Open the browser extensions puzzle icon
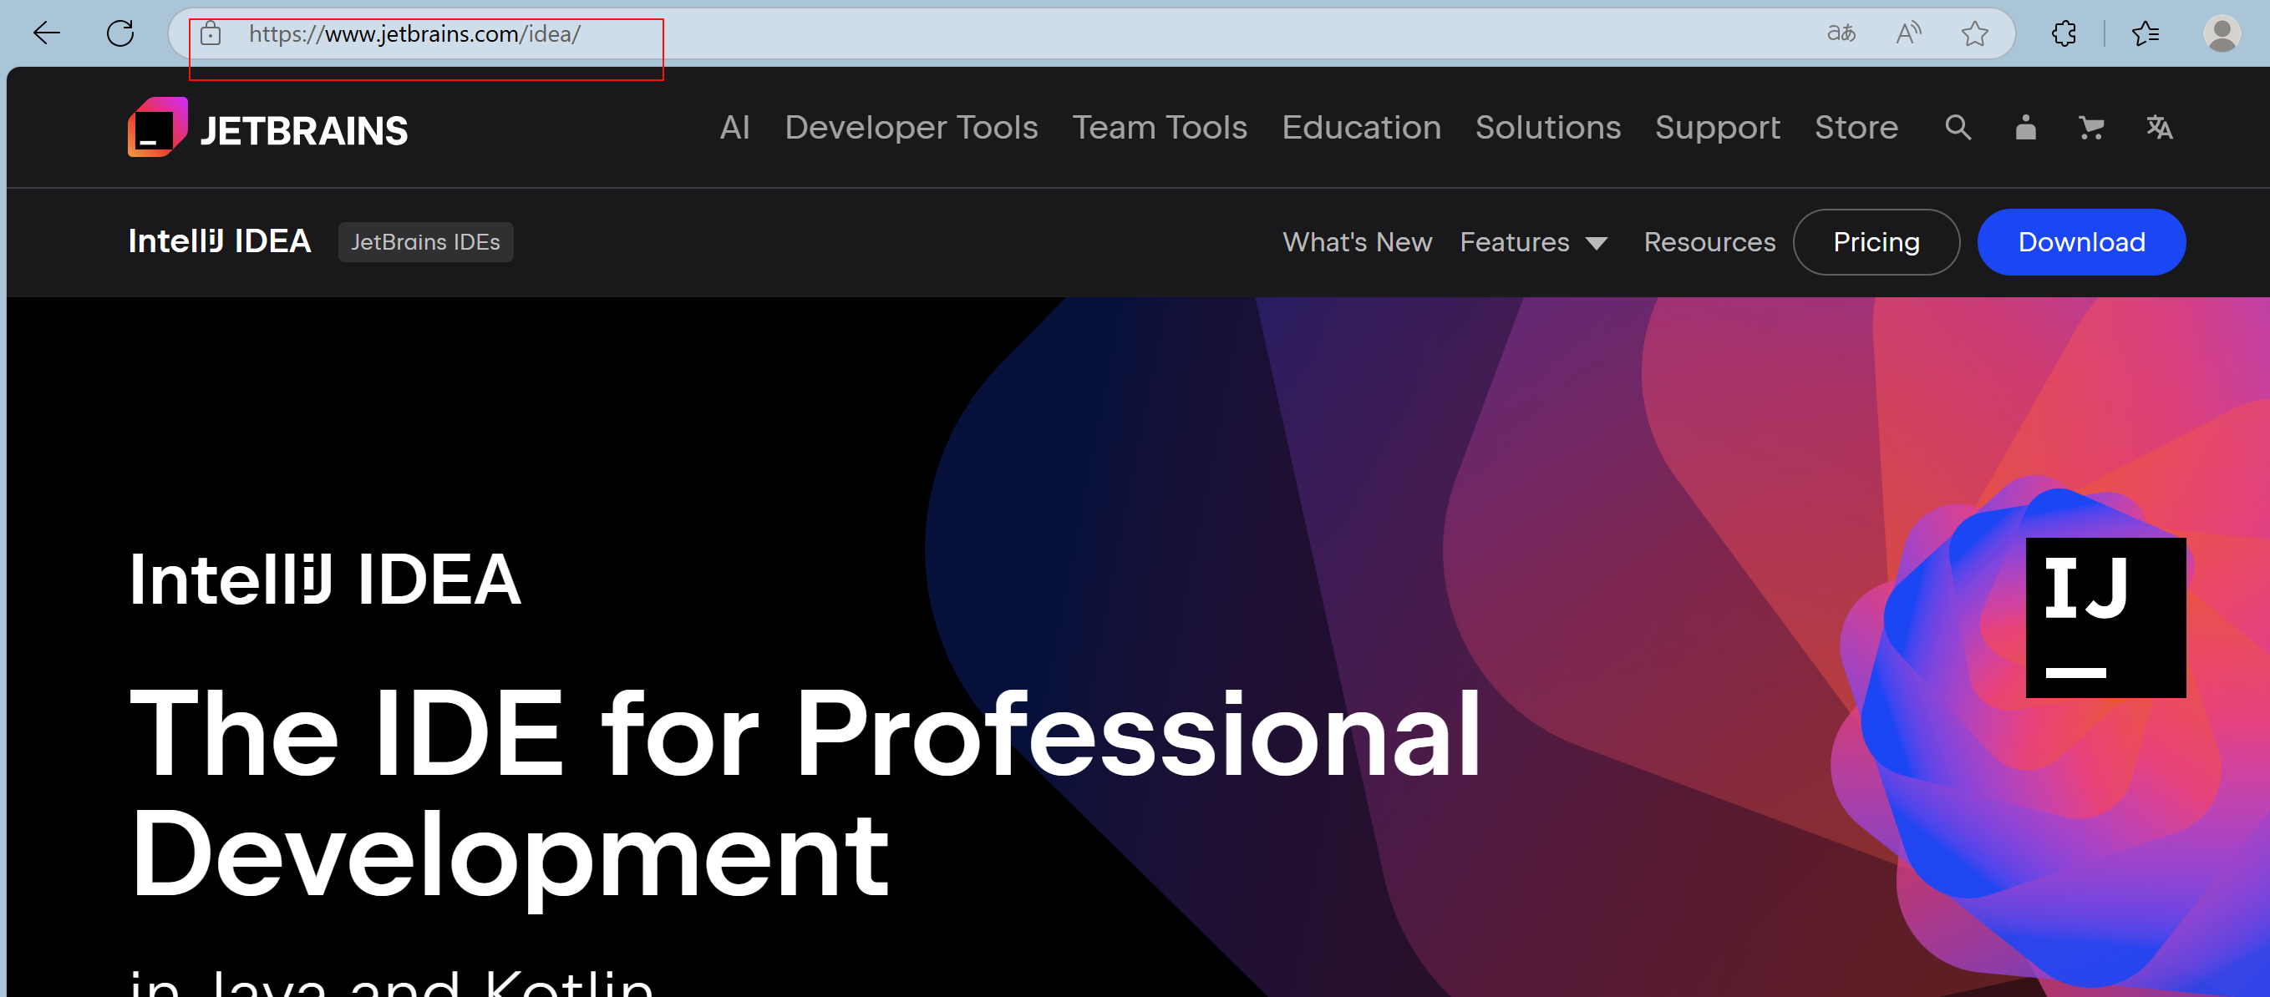 click(x=2064, y=33)
